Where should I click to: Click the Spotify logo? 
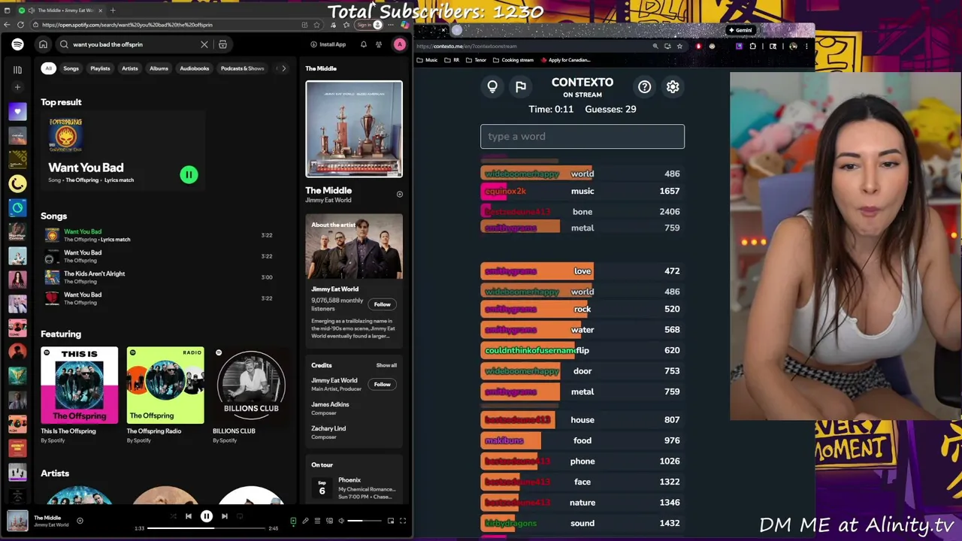click(17, 44)
